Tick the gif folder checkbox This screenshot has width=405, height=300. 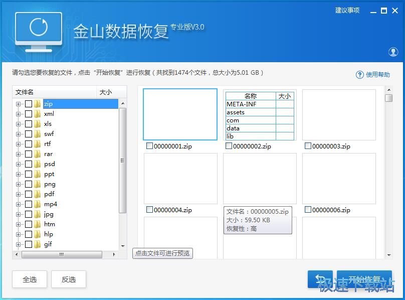pyautogui.click(x=29, y=244)
